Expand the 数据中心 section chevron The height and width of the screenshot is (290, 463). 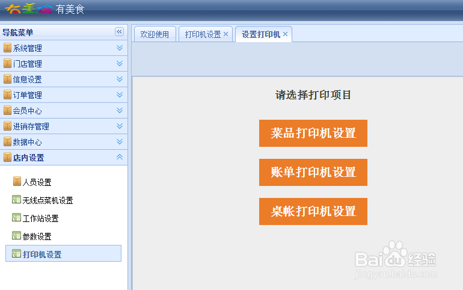point(120,142)
